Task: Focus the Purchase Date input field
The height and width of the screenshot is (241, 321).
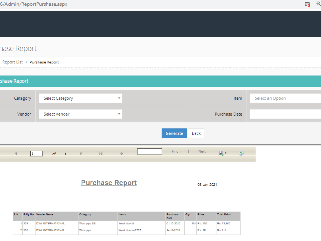Action: point(285,114)
